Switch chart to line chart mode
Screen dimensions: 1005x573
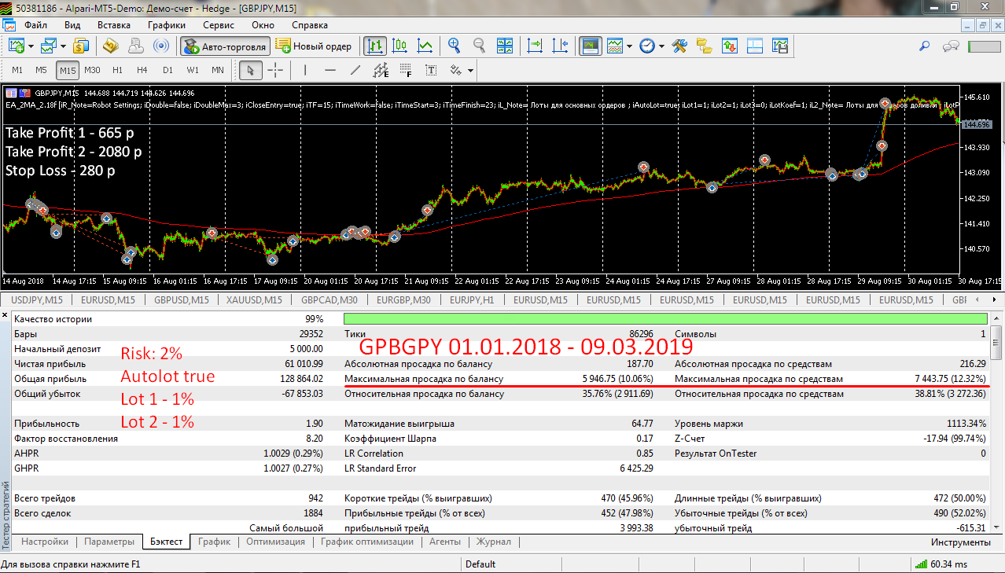coord(425,46)
